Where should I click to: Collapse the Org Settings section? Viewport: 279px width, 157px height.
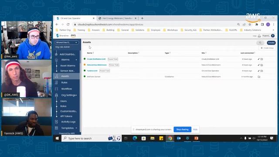point(76,96)
